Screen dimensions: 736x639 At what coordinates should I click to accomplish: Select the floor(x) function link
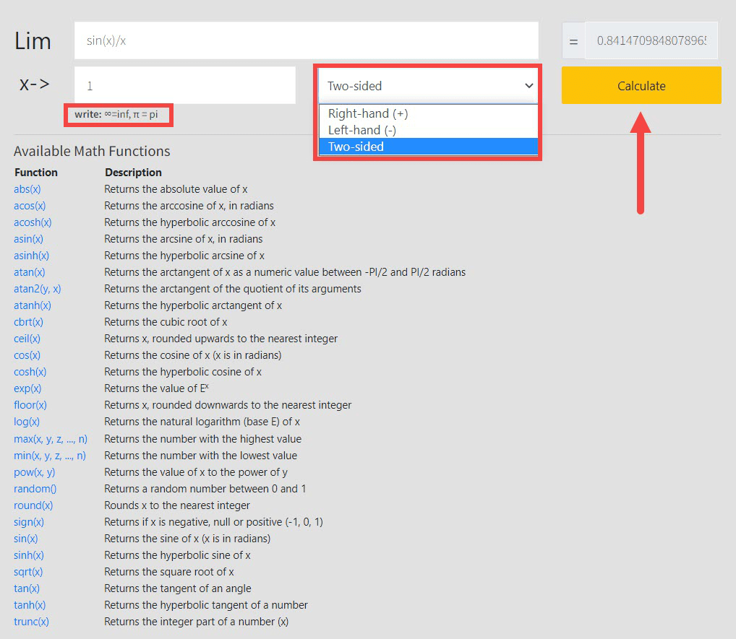coord(30,405)
